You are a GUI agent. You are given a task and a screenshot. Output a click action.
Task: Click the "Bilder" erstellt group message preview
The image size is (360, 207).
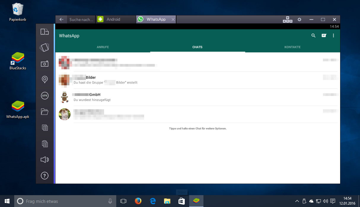106,83
